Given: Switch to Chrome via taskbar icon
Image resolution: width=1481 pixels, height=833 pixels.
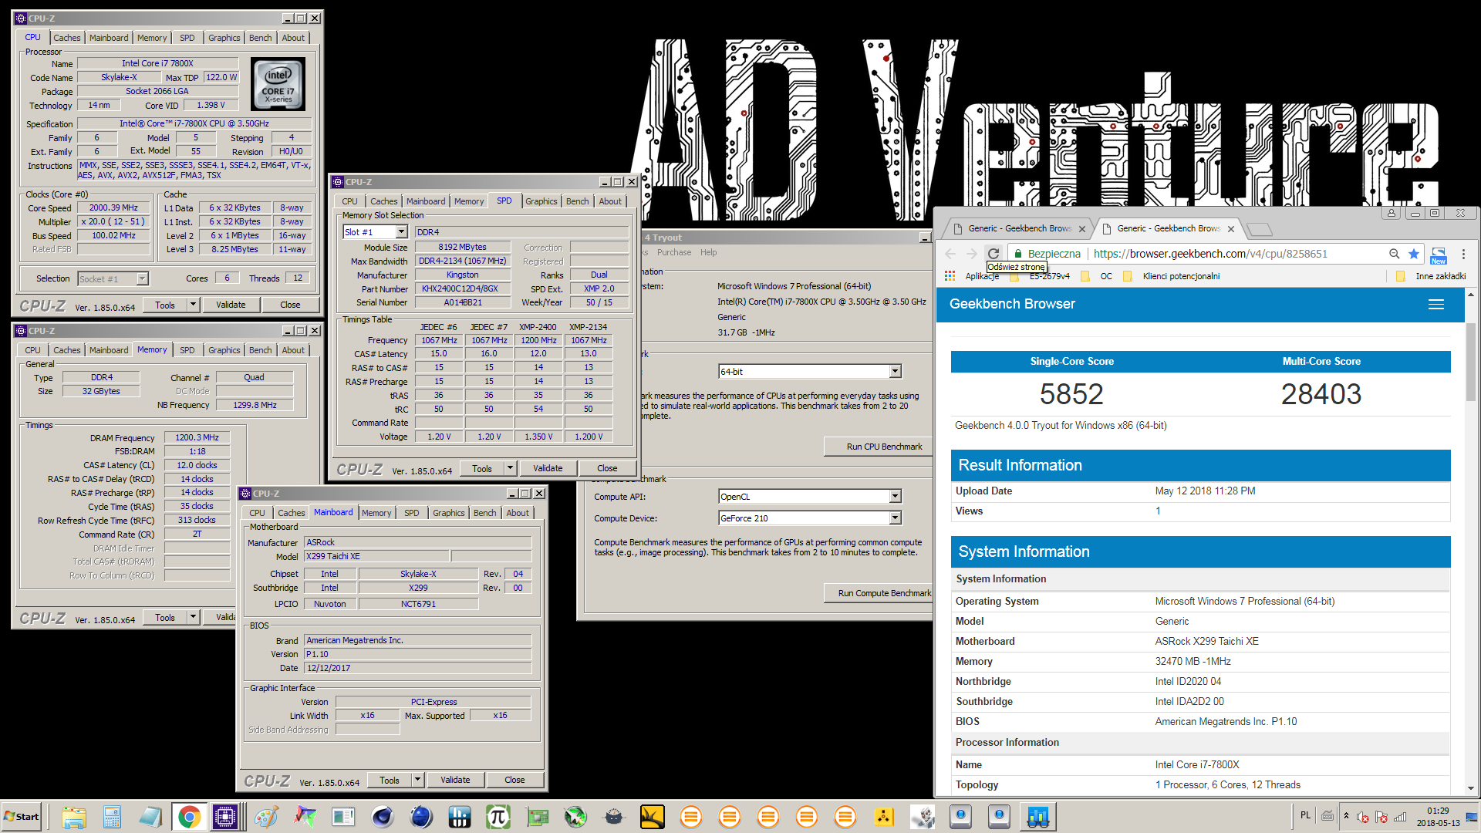Looking at the screenshot, I should 189,816.
